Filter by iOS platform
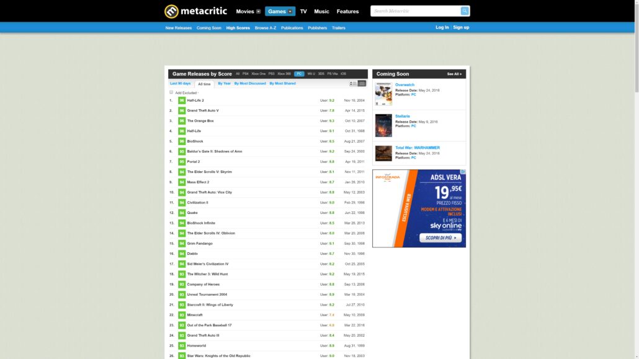This screenshot has height=359, width=639. click(x=344, y=74)
